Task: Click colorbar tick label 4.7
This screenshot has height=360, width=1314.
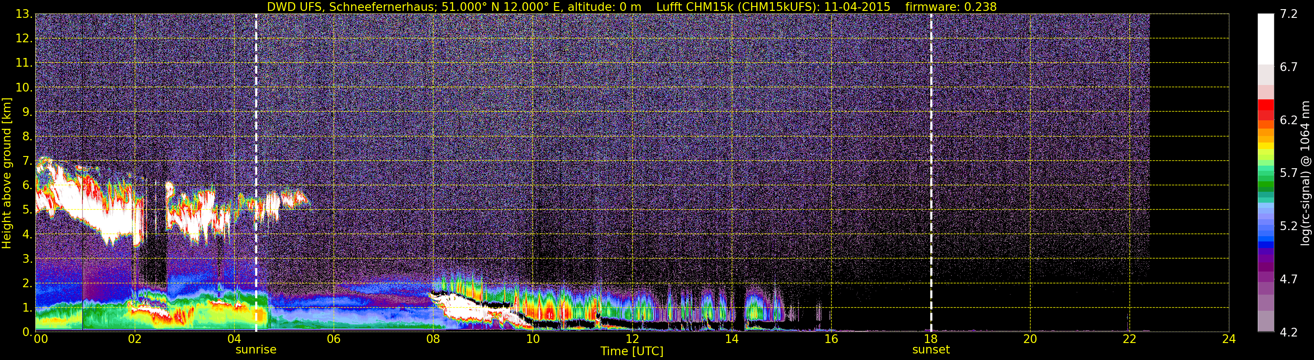Action: point(1289,279)
